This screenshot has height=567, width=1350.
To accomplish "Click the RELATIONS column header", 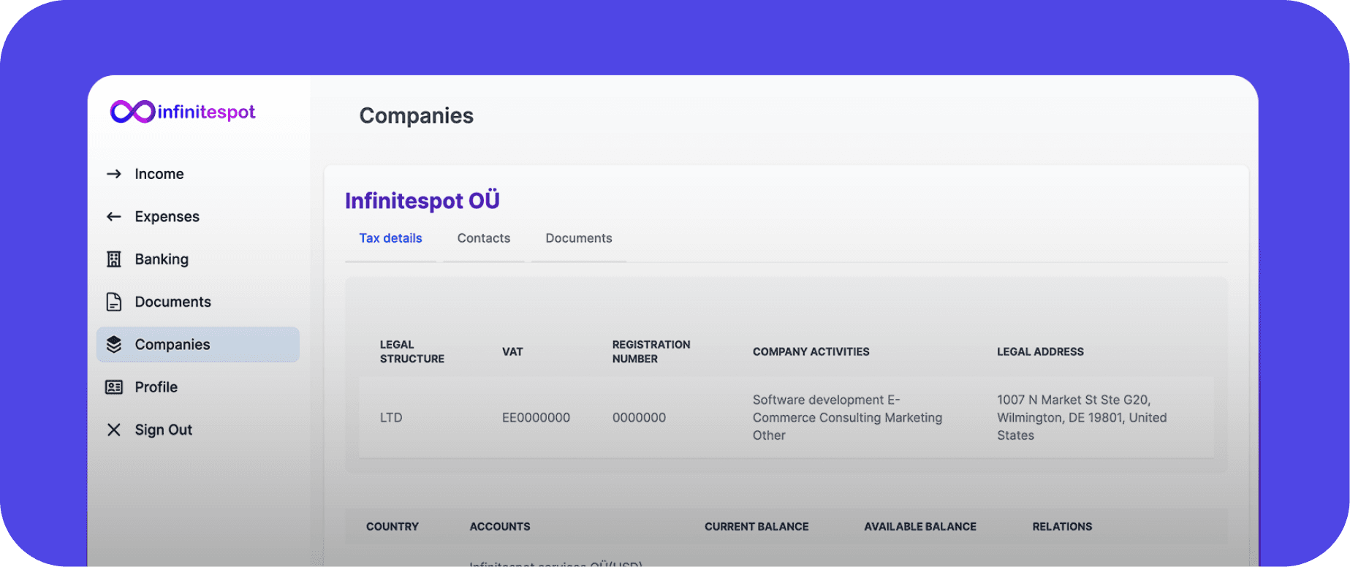I will point(1062,526).
